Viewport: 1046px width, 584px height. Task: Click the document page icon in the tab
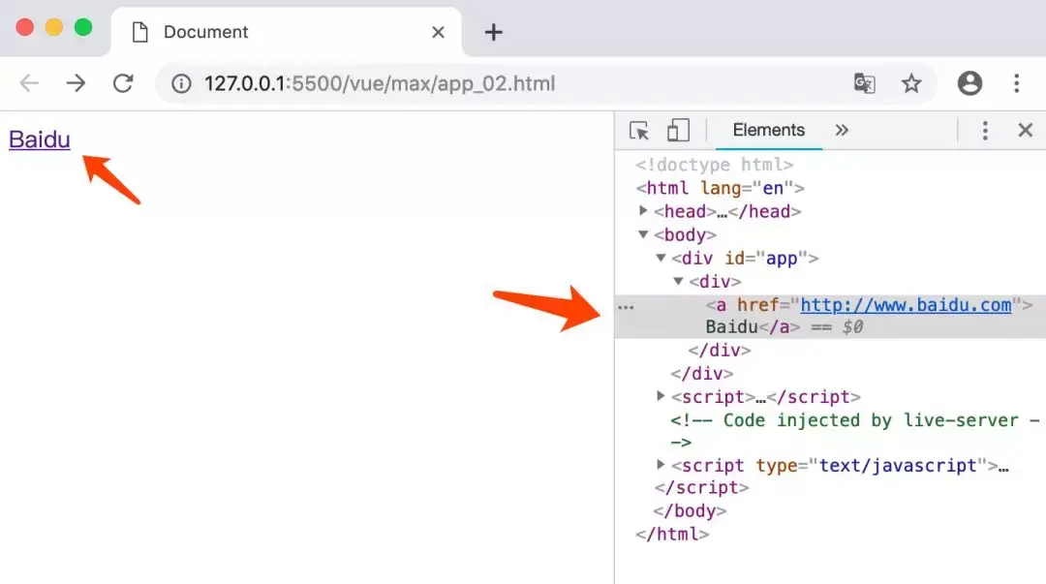pos(140,32)
